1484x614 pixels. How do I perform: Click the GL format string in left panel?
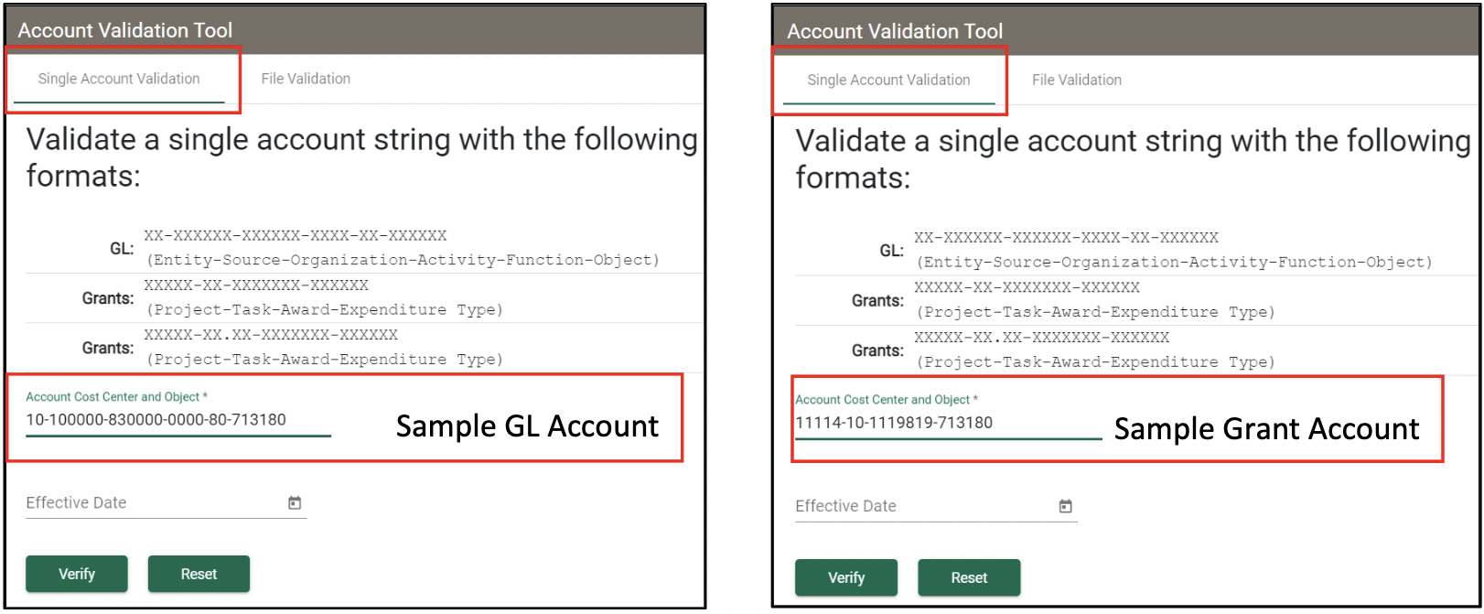tap(296, 235)
